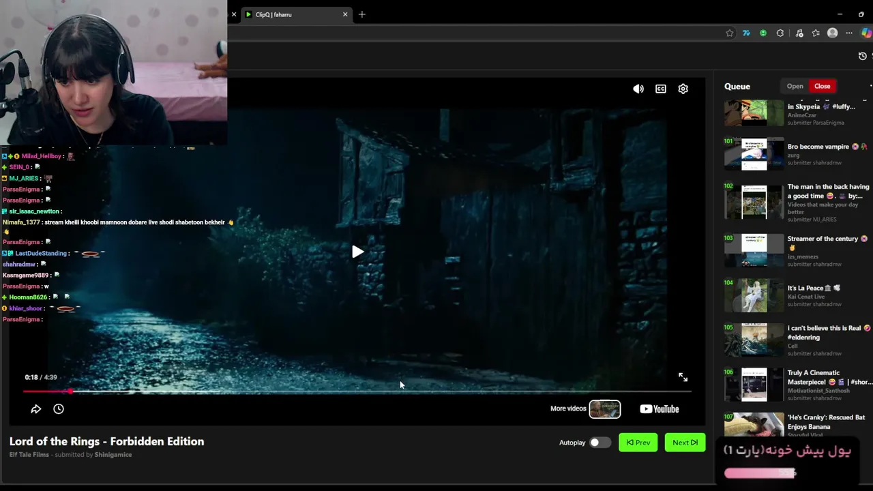Click the pink goal progress bar
Screen dimensions: 873x491
[760, 473]
